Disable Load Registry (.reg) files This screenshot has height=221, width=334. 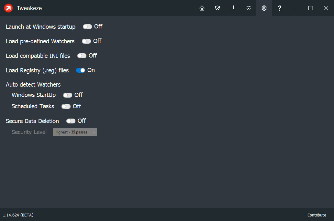80,70
